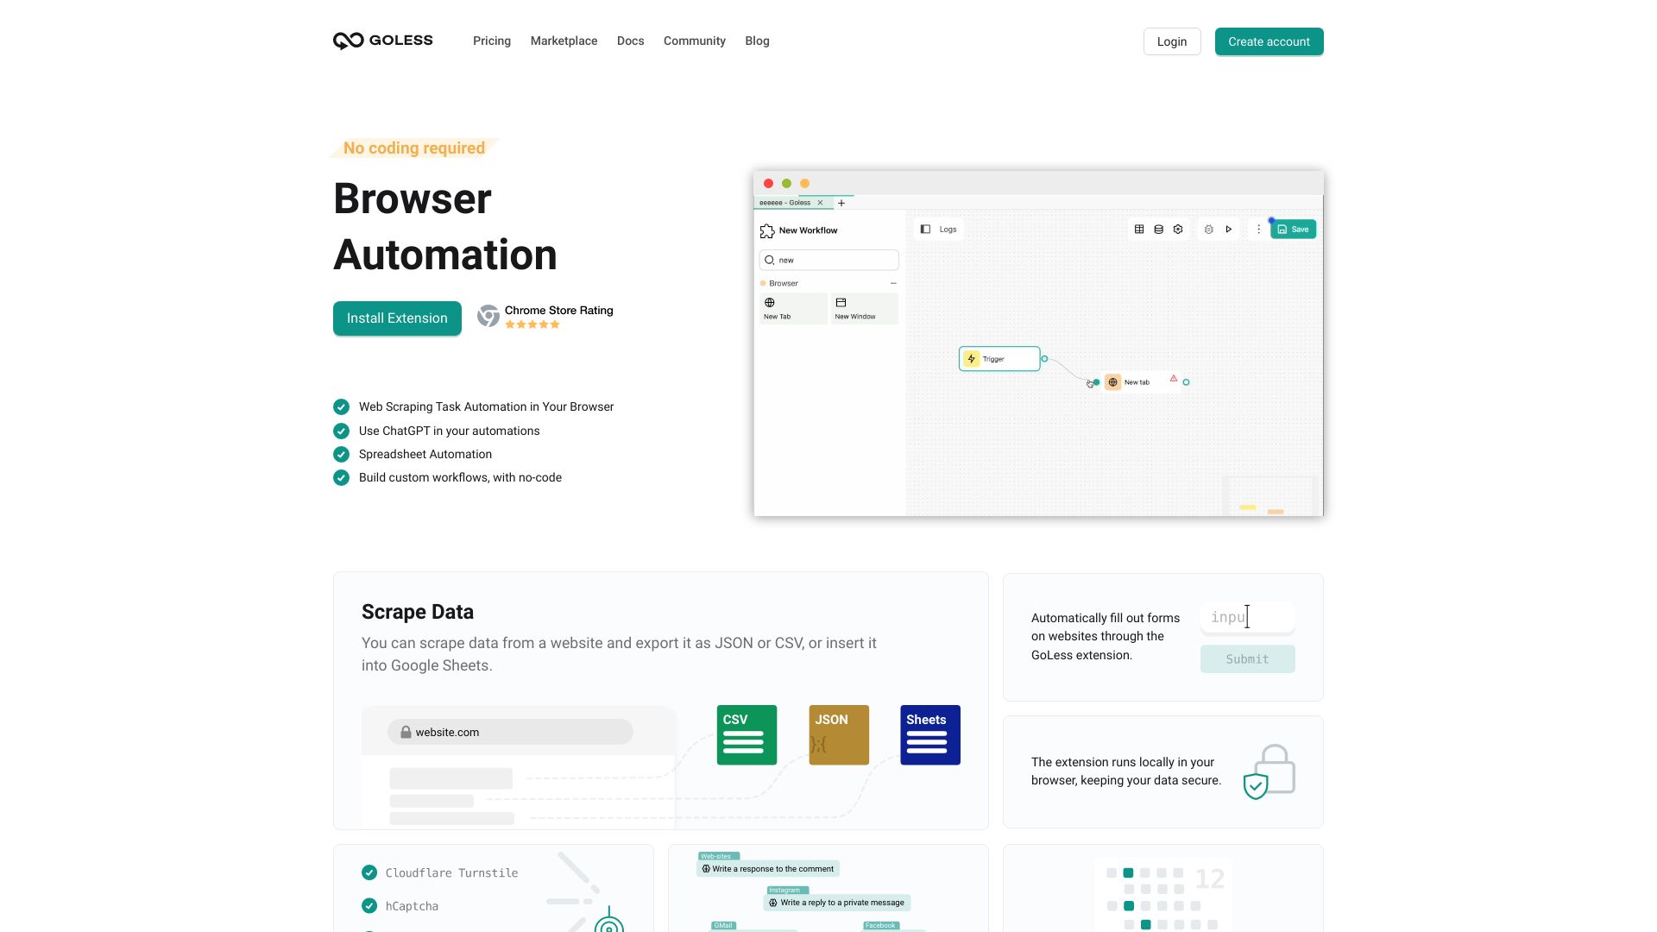
Task: Click the Save button in workflow editor
Action: click(x=1293, y=229)
